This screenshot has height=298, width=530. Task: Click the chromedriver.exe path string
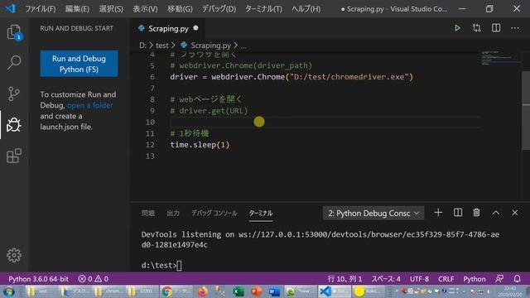tap(349, 77)
